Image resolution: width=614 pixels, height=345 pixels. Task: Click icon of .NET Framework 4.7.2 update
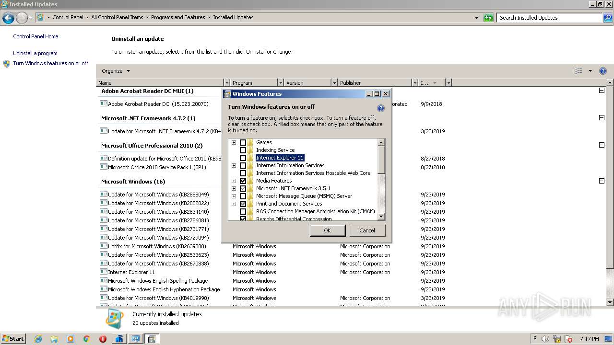coord(103,131)
